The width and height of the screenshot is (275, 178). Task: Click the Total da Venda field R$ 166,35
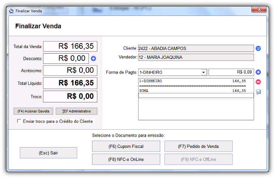tap(70, 46)
